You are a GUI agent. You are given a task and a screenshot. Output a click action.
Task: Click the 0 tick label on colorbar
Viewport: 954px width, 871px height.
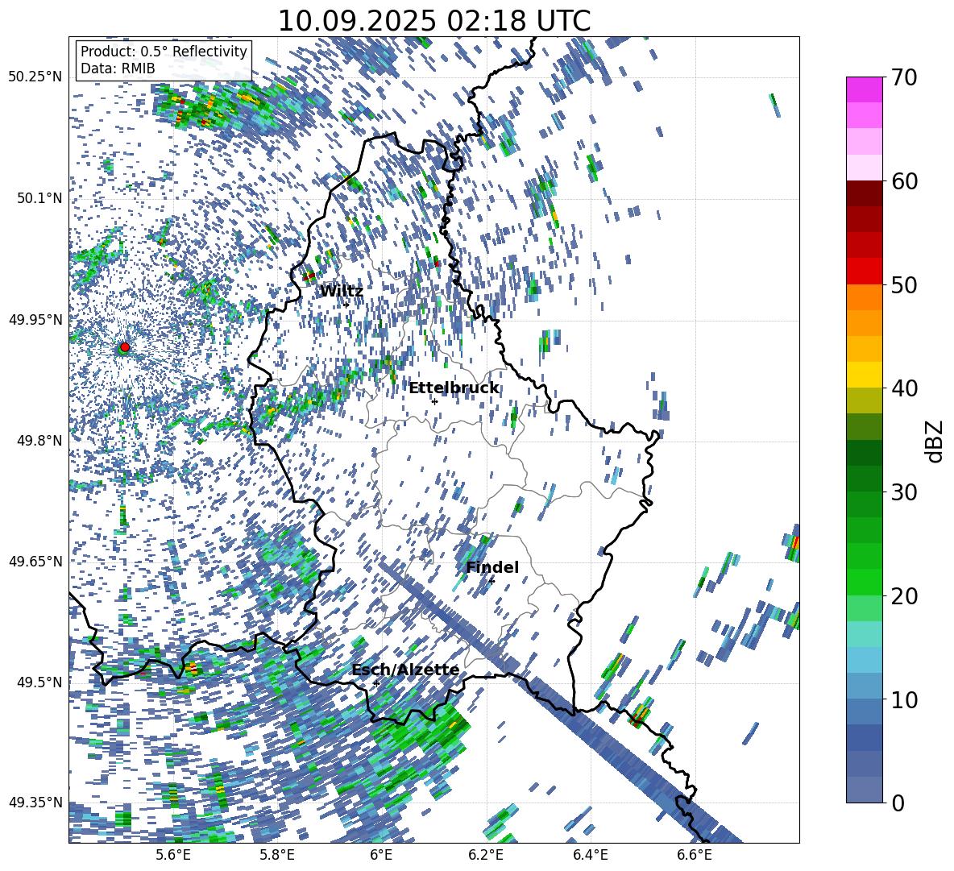pos(898,803)
